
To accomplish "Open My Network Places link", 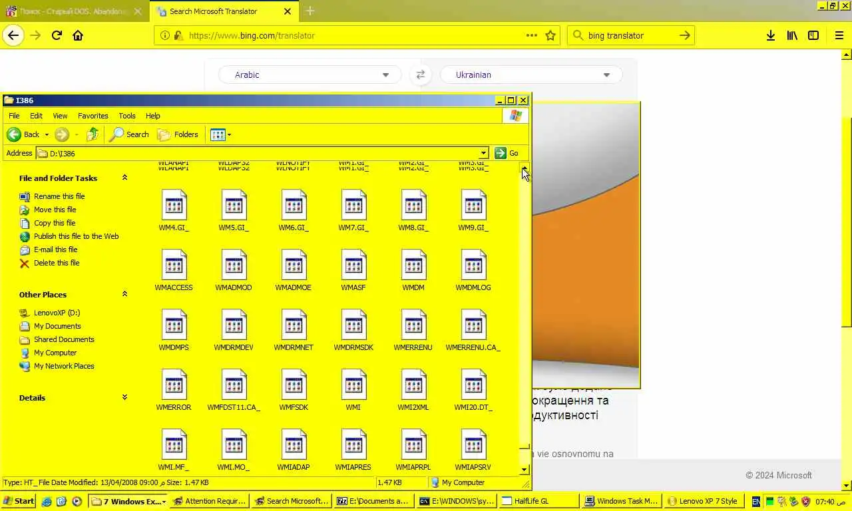I will click(x=64, y=366).
